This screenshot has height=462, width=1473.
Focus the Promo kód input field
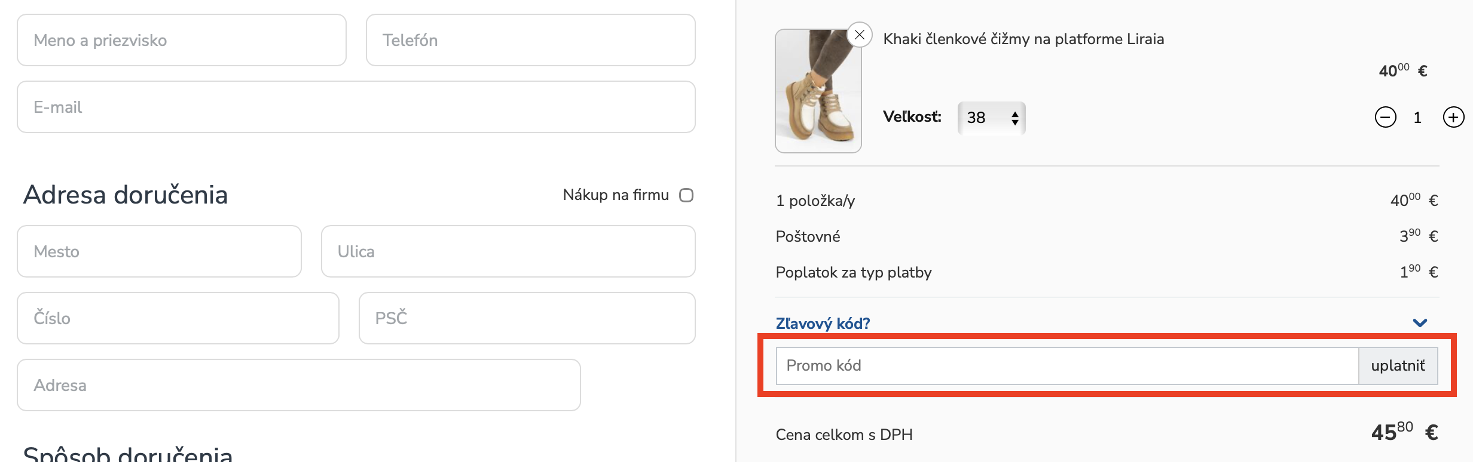[1066, 366]
